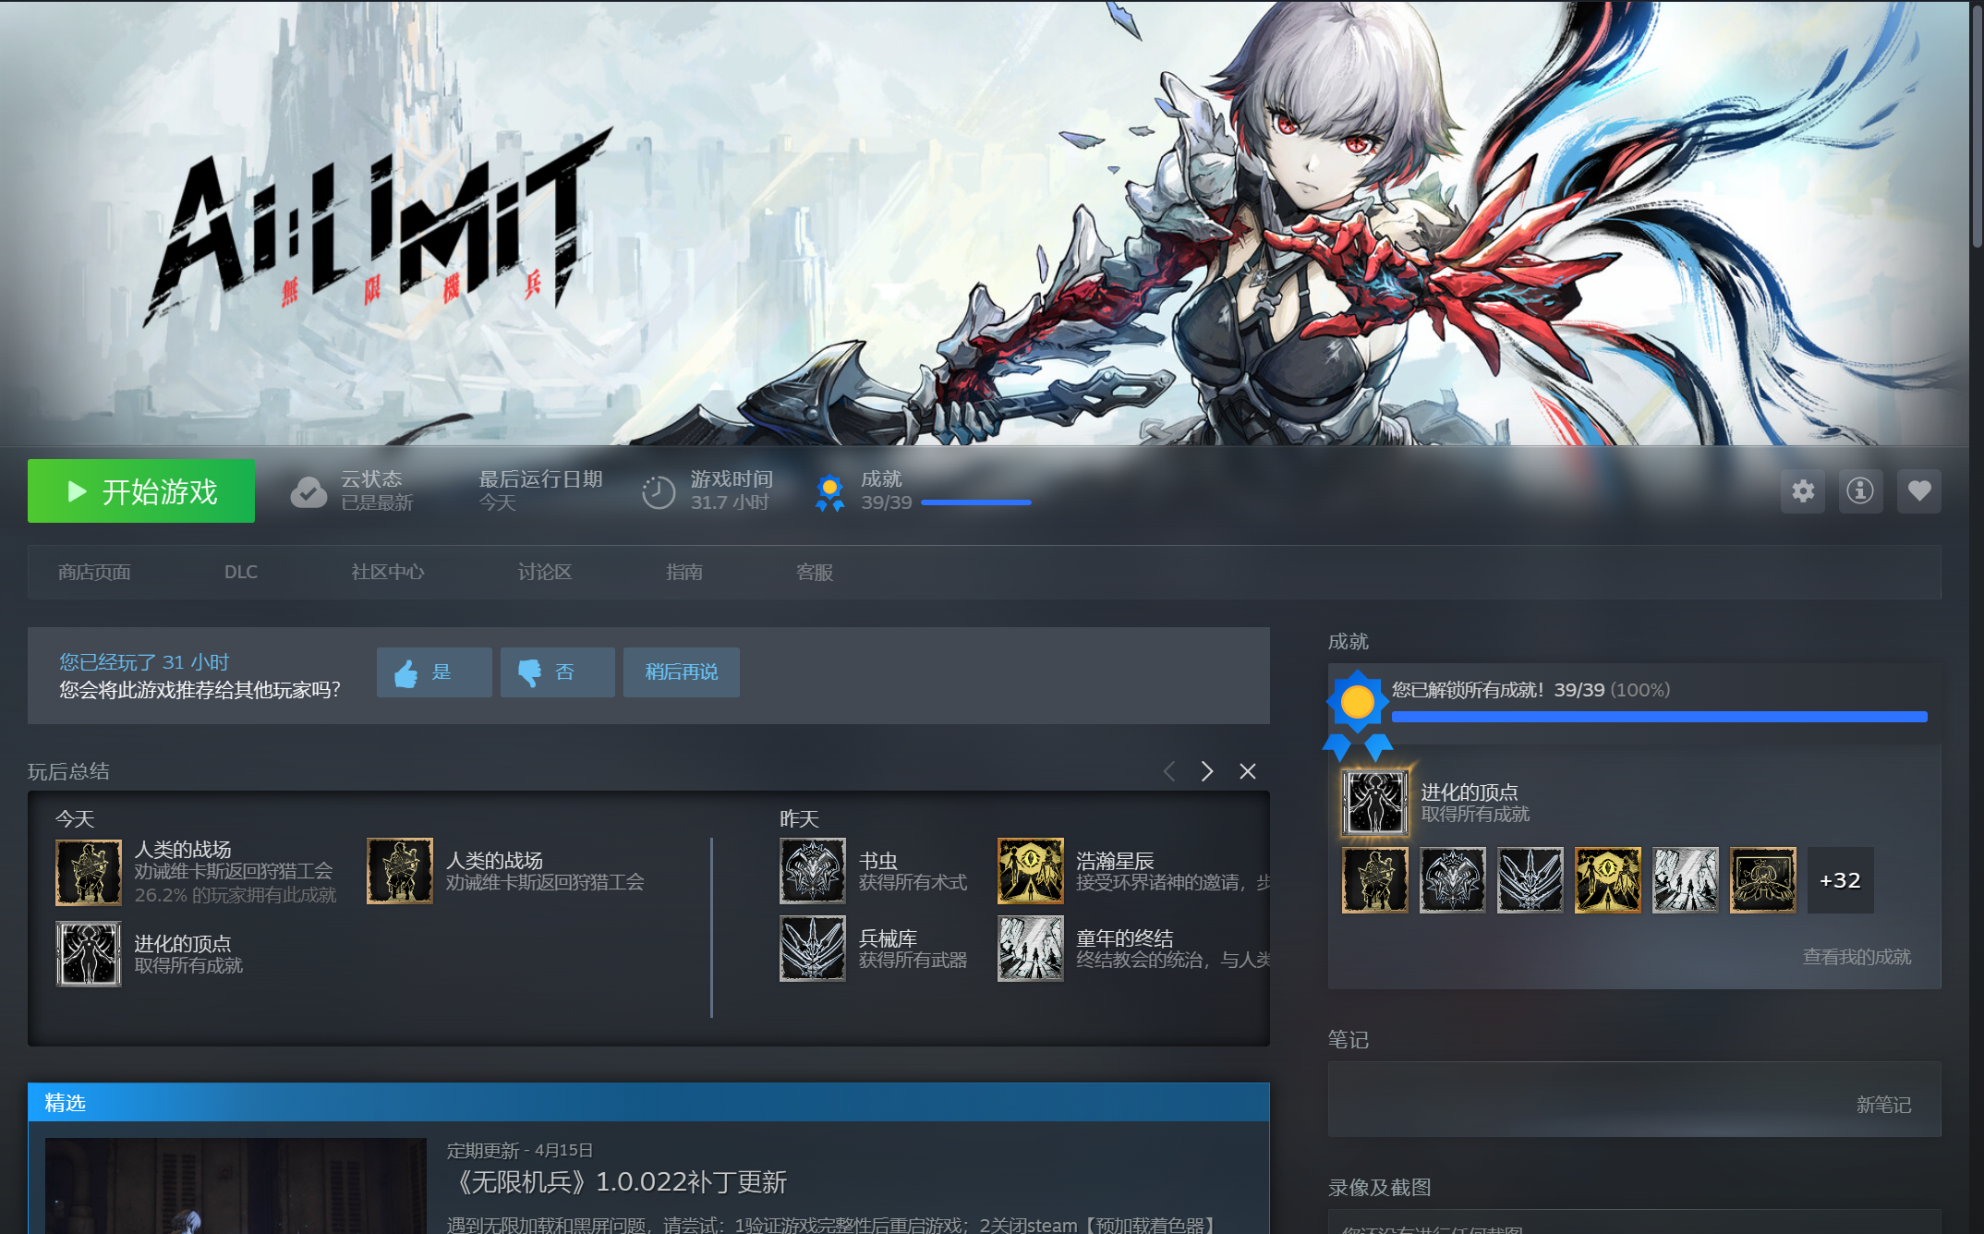Click 您已经玩了 31 小时 link
The image size is (1984, 1234).
click(144, 662)
